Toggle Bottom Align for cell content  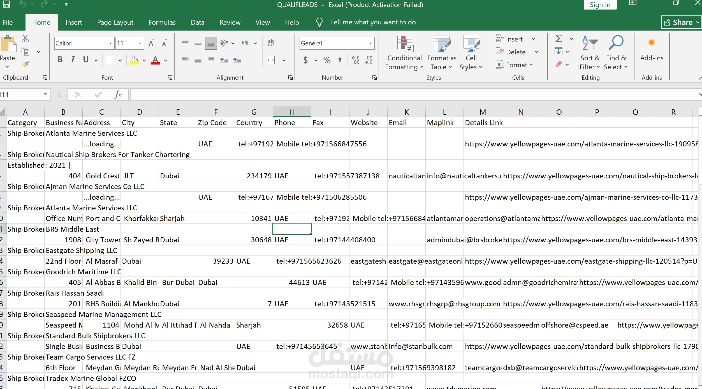211,43
